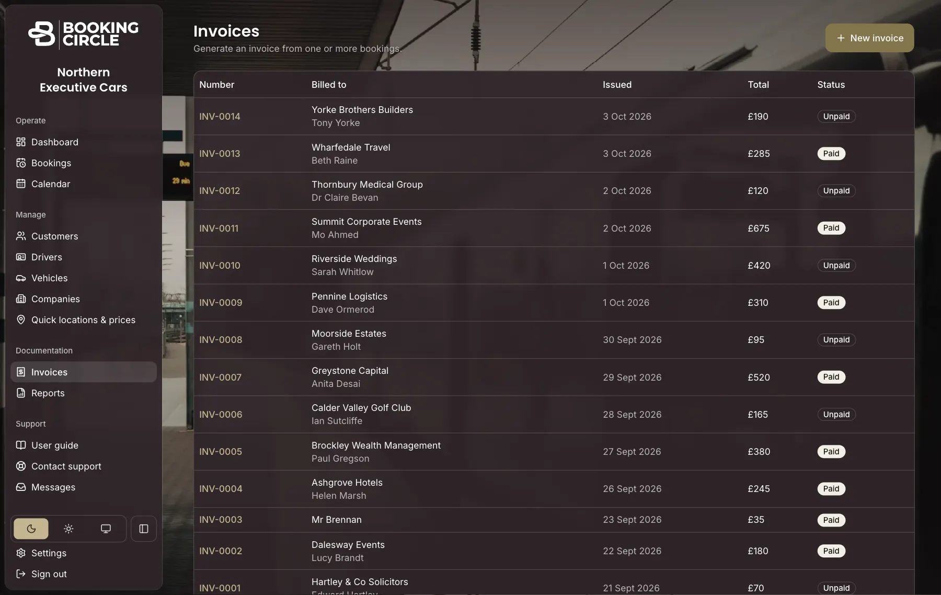Select Thornbury Medical Group billed-to cell
The height and width of the screenshot is (595, 941).
367,191
